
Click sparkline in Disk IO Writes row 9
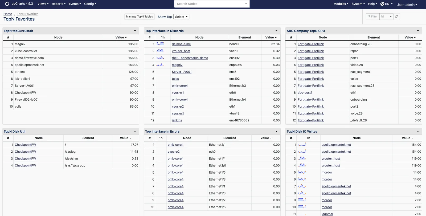point(302,200)
